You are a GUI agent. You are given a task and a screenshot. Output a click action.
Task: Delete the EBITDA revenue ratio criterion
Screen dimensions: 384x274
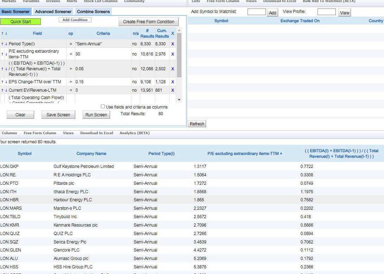click(172, 69)
